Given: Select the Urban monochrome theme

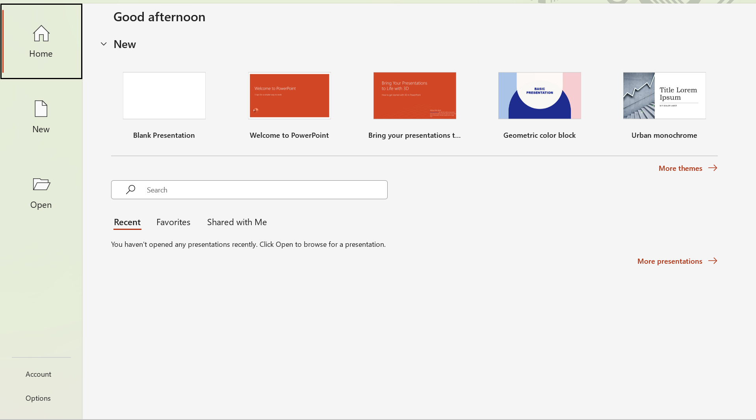Looking at the screenshot, I should (664, 96).
